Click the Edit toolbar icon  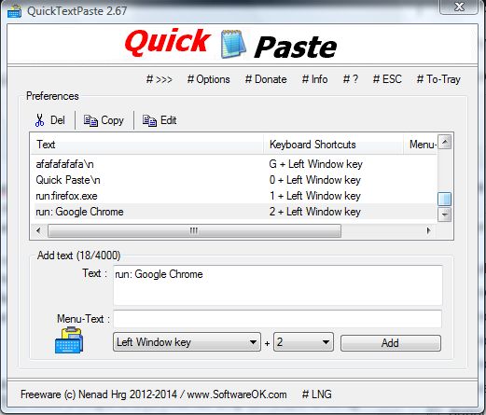pyautogui.click(x=149, y=120)
